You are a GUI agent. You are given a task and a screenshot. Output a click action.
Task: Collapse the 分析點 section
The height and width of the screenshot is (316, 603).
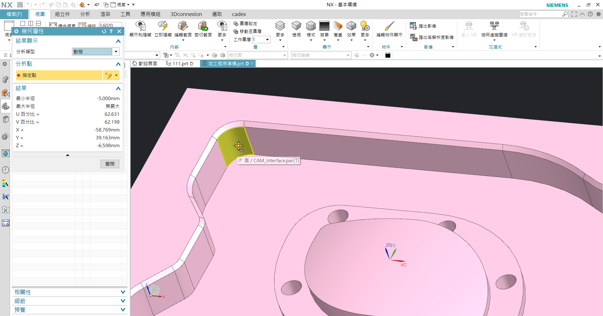click(118, 64)
